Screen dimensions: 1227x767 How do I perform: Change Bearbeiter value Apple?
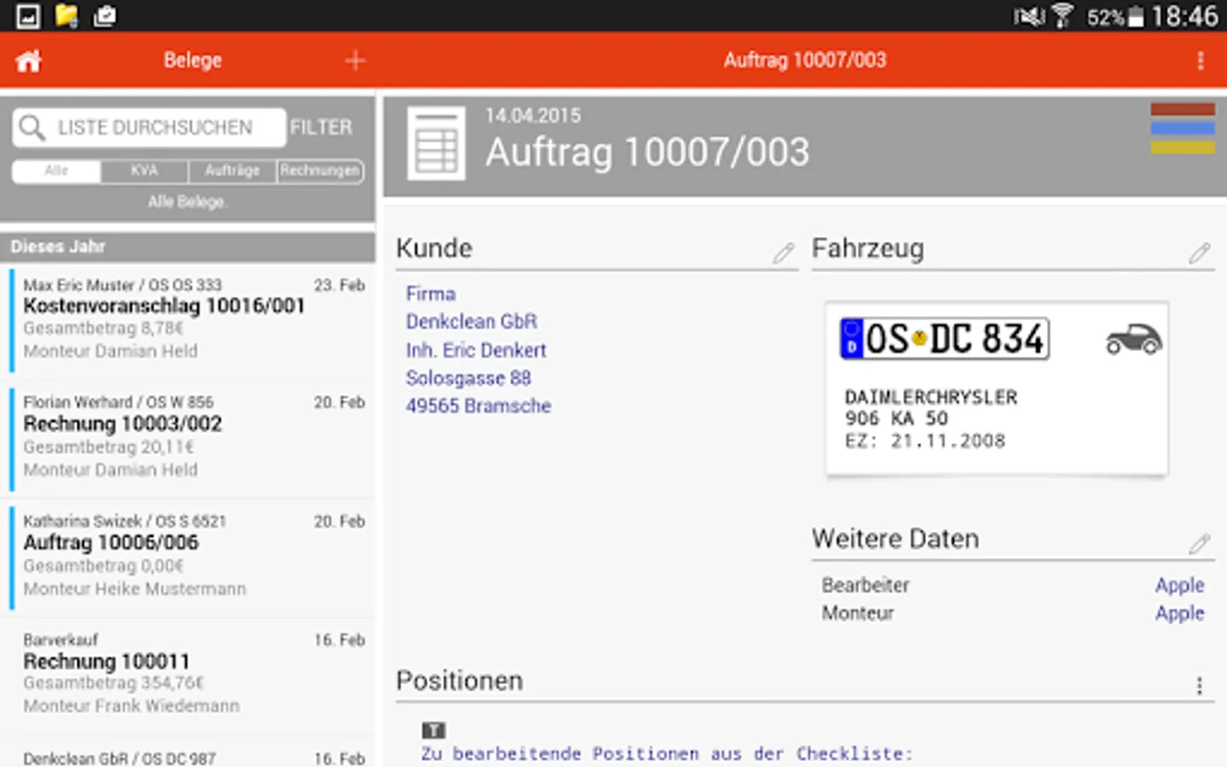click(x=1179, y=585)
